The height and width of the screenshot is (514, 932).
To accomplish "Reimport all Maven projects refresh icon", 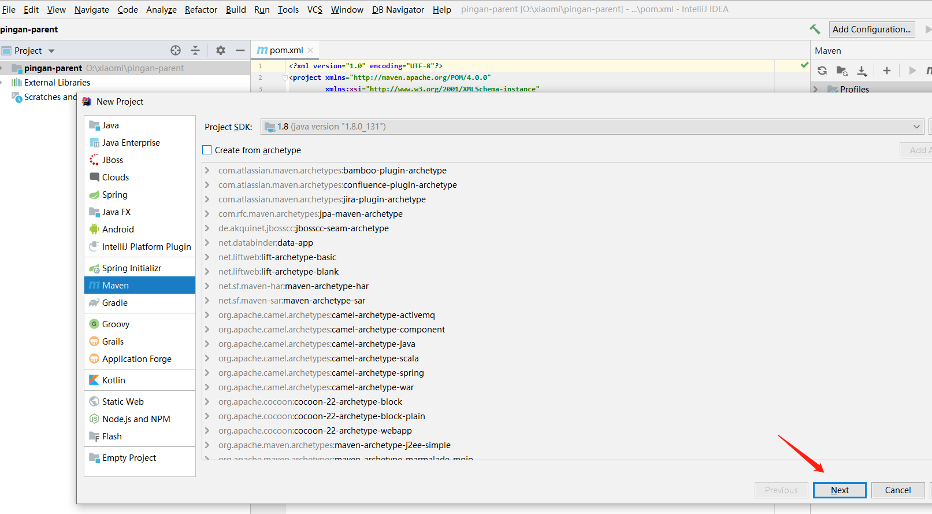I will (x=822, y=71).
